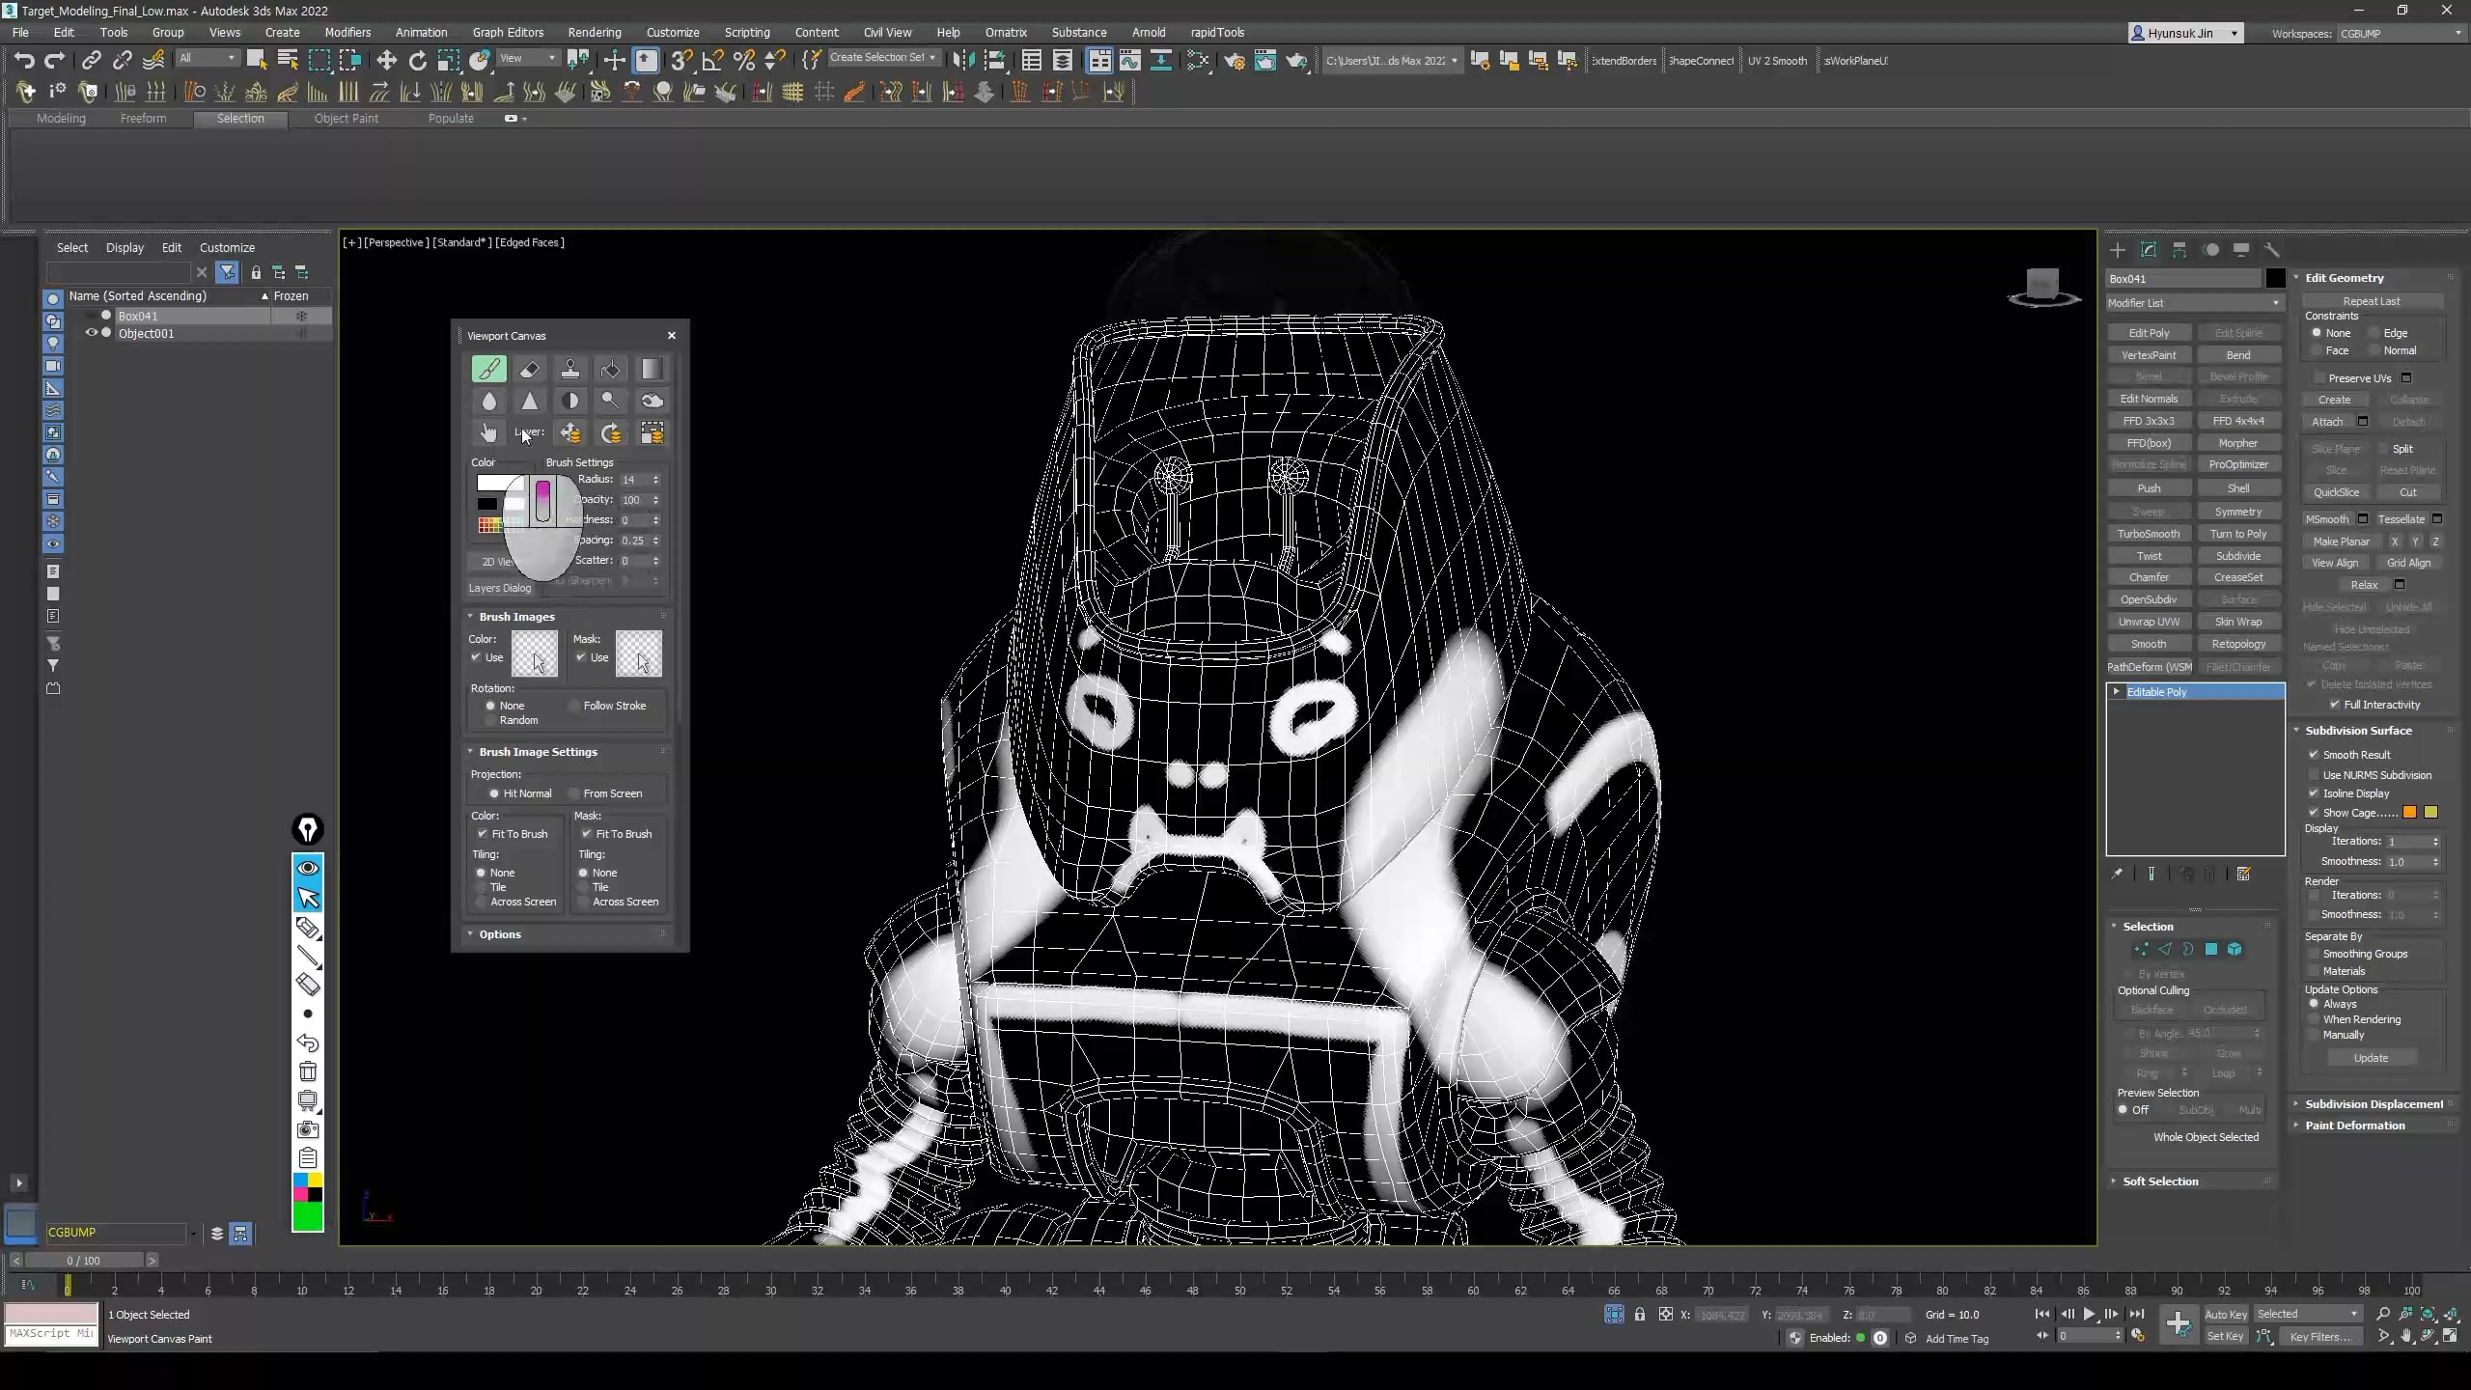Add the TurboSmooth modifier button
This screenshot has width=2471, height=1390.
(2149, 534)
